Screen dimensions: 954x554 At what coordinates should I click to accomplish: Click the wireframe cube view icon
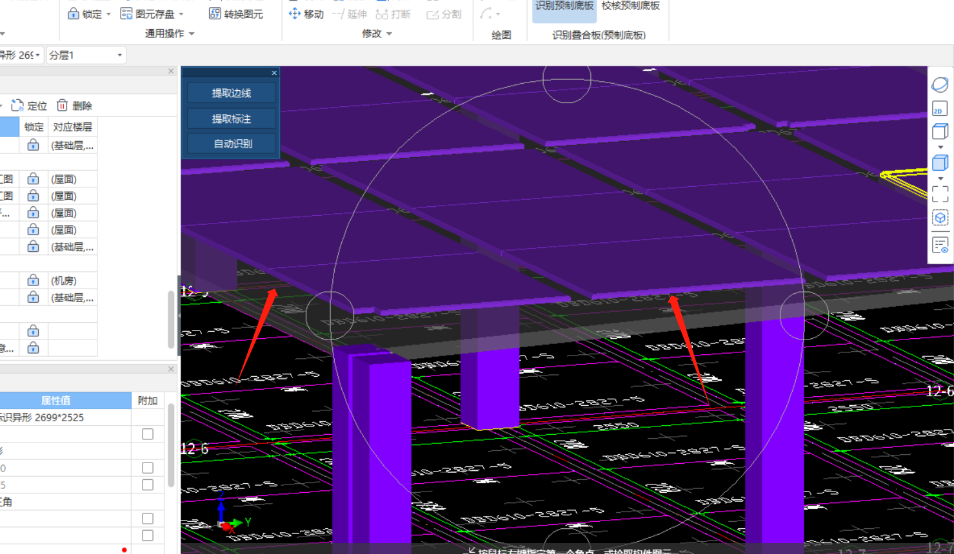pyautogui.click(x=940, y=131)
